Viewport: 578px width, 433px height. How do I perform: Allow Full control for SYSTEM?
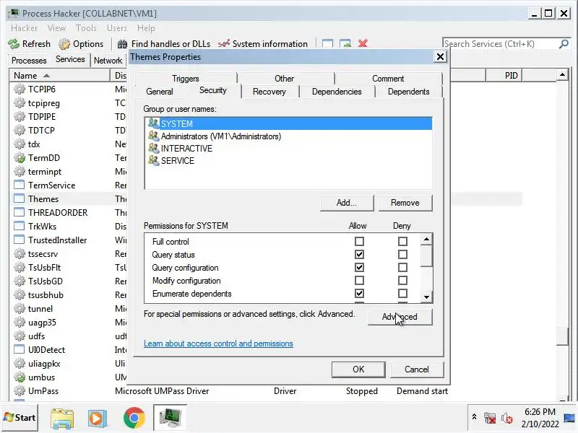[x=359, y=242]
